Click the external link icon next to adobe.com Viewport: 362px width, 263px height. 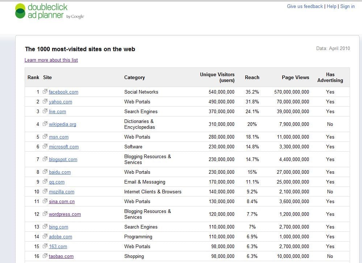(45, 237)
